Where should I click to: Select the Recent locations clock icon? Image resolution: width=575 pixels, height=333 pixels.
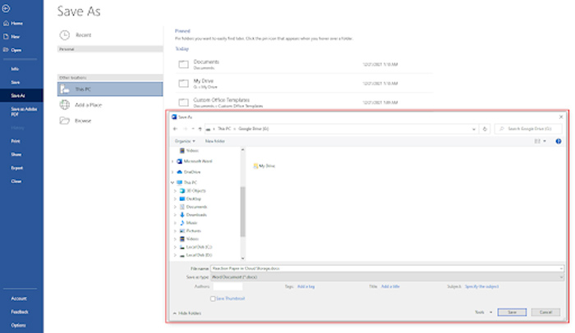click(x=65, y=35)
